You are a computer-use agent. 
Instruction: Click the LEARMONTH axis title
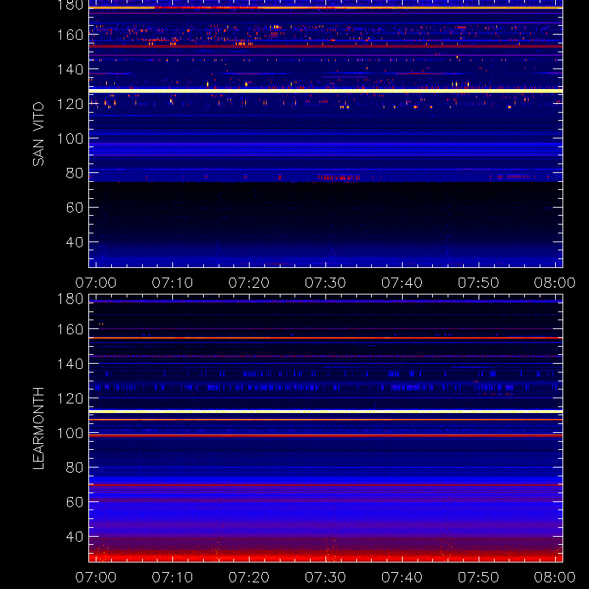38,428
